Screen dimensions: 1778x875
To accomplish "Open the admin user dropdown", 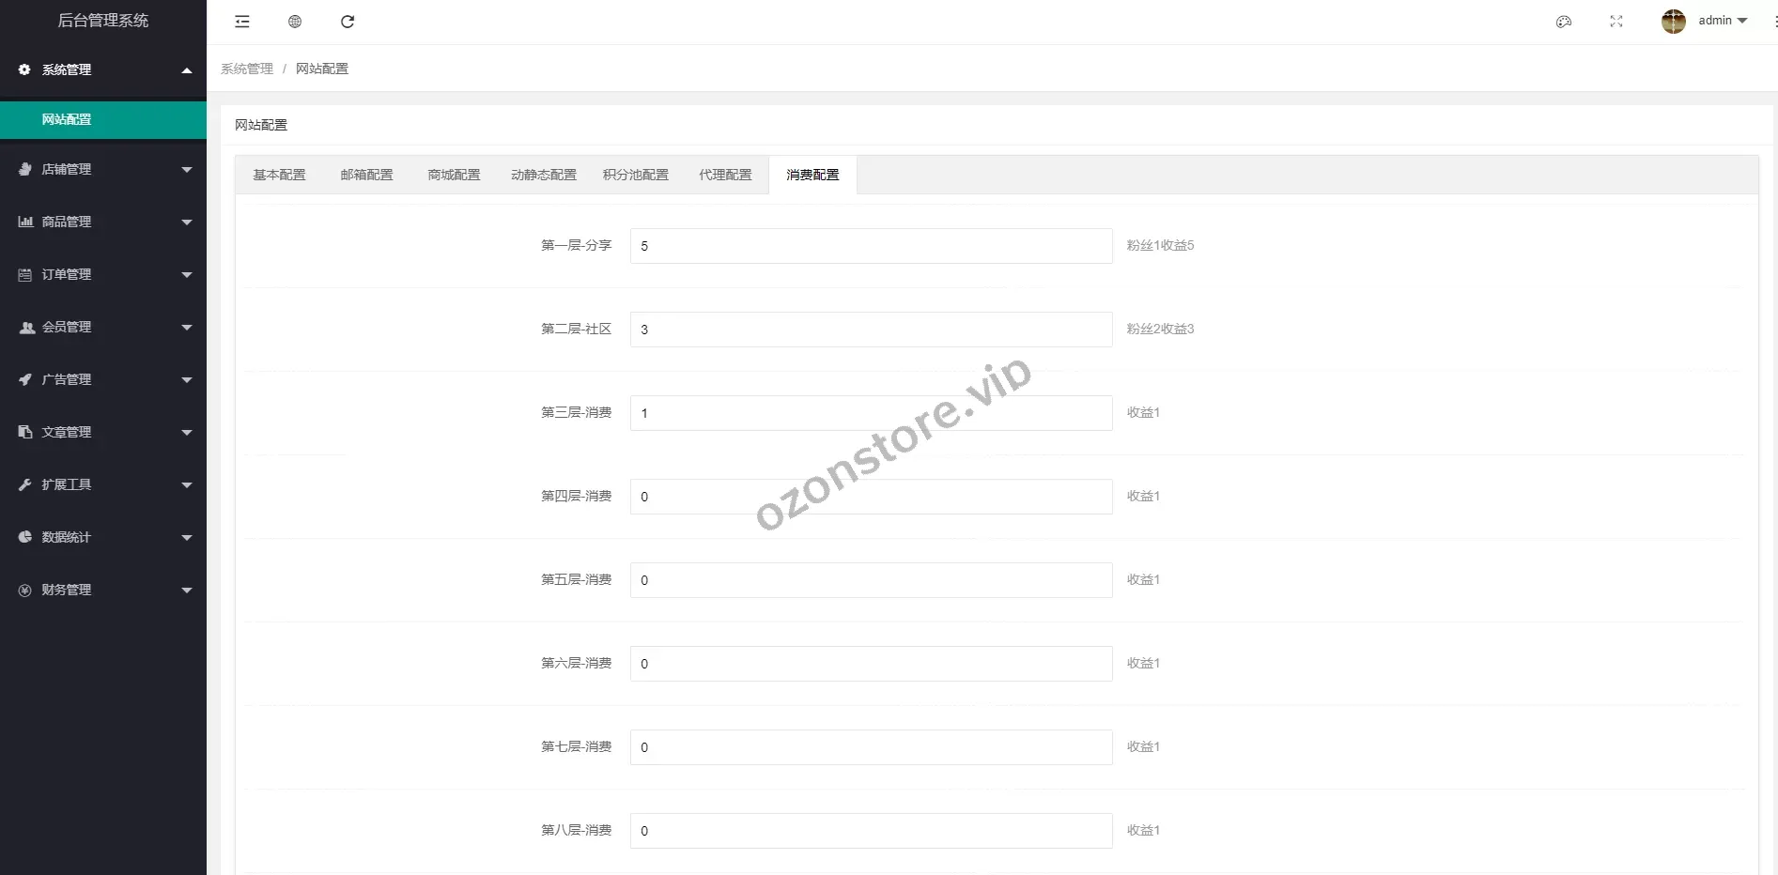I will point(1722,21).
